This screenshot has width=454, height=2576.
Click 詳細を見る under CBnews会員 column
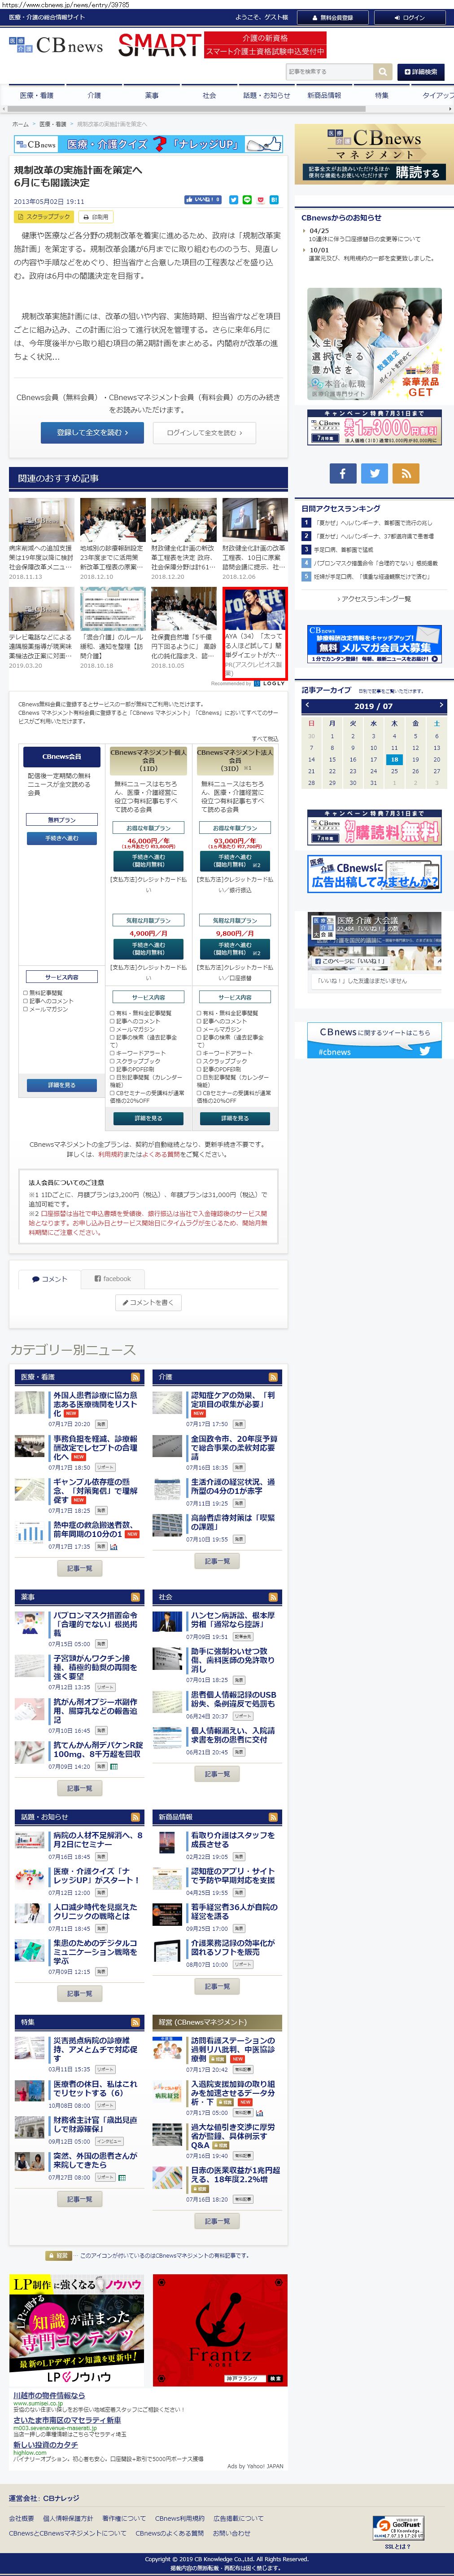pos(61,1084)
